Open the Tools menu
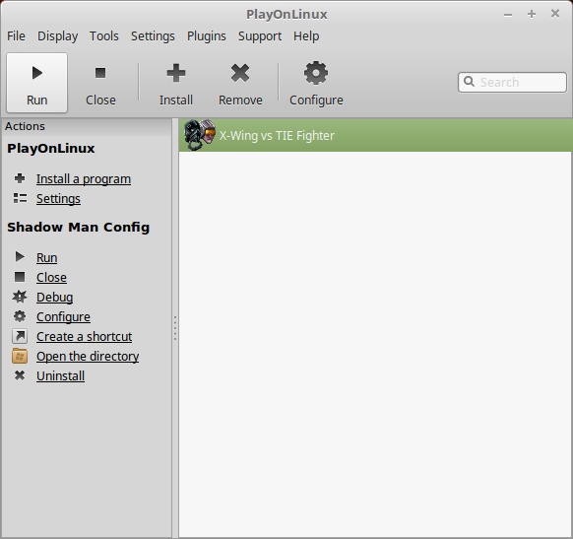 pyautogui.click(x=104, y=36)
